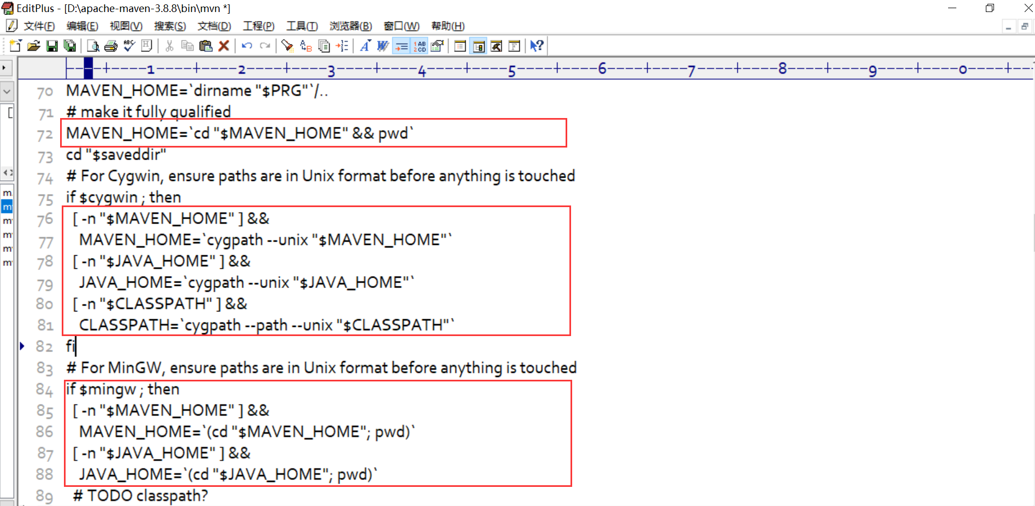
Task: Click the hex viewer H page icon
Action: click(x=147, y=46)
